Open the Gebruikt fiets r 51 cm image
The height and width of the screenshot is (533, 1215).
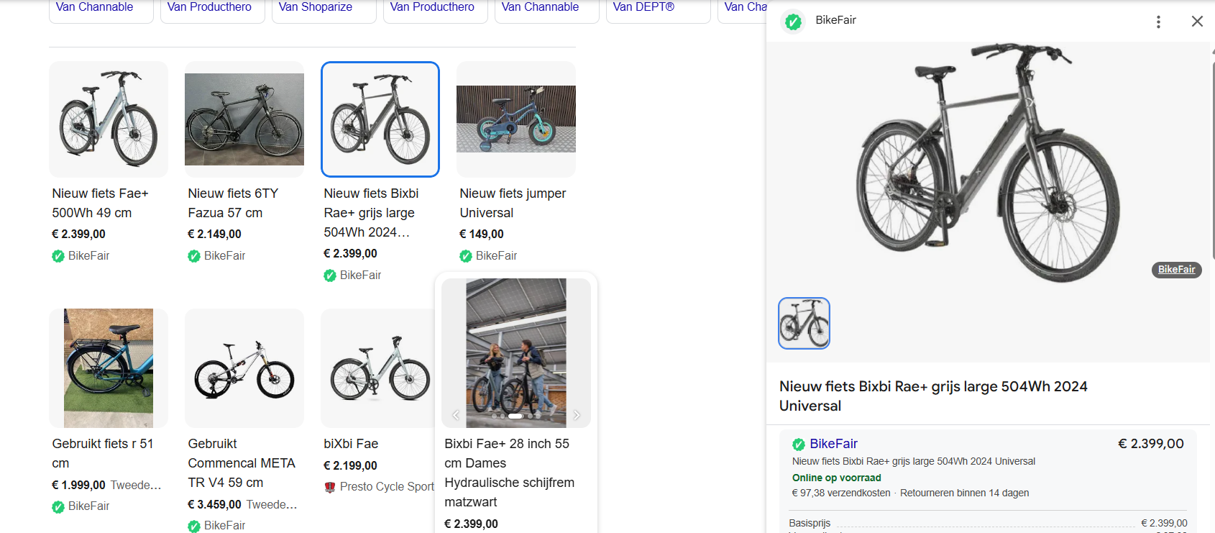109,368
